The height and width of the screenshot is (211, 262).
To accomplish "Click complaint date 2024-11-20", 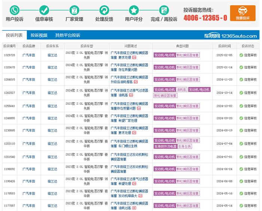I will [225, 80].
